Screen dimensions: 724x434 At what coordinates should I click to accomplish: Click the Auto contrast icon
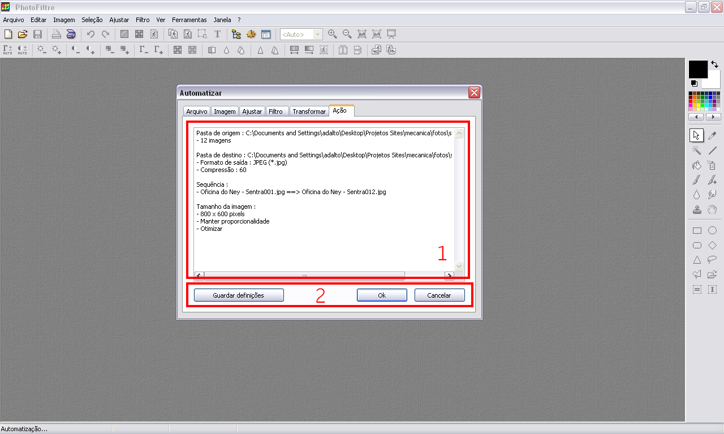(23, 50)
